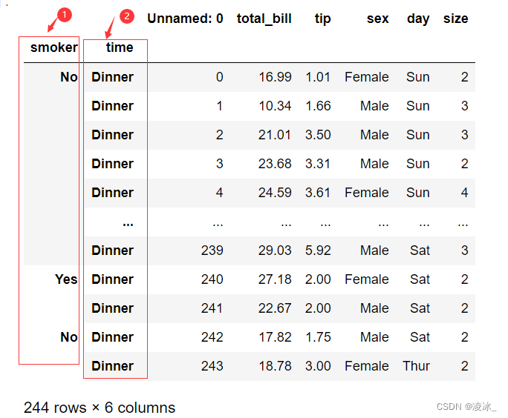Select the total_bill value 10.34

pos(275,106)
